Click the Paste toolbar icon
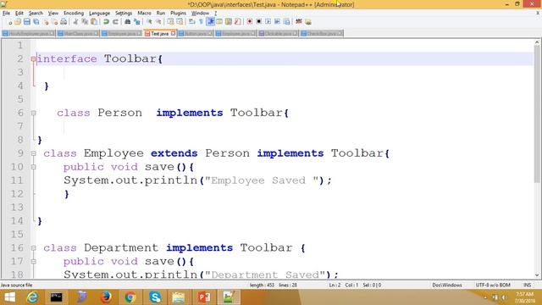The height and width of the screenshot is (305, 542). point(94,22)
